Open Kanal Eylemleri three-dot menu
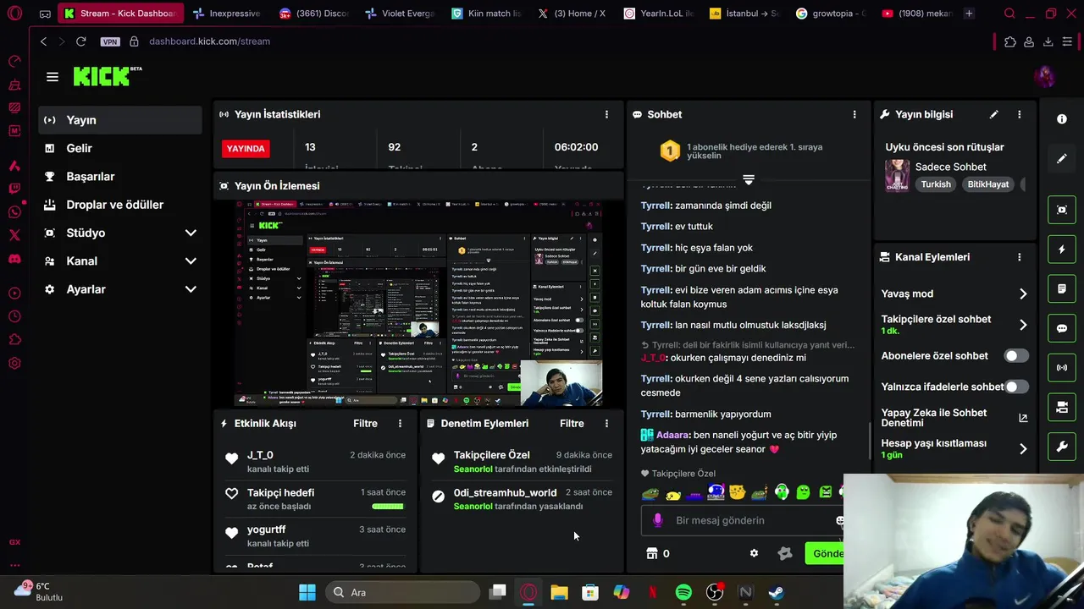This screenshot has width=1084, height=609. coord(1020,257)
